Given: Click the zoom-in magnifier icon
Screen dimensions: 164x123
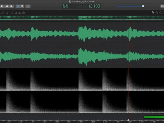Looking at the screenshot, I should 153,13.
